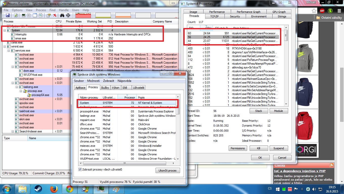This screenshot has height=194, width=344.
Task: Select the RTKVHD64.sys+0x3198 thread row
Action: (233, 48)
